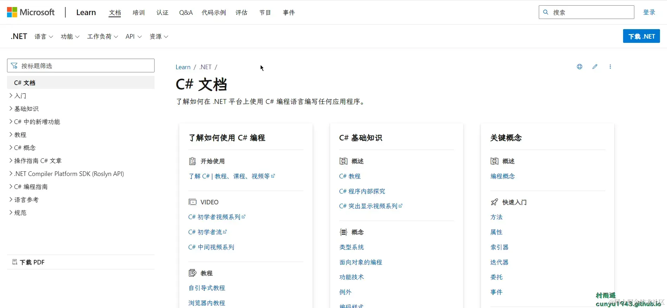Open the 事件 link in 关键概念 card
The height and width of the screenshot is (308, 667).
point(496,292)
